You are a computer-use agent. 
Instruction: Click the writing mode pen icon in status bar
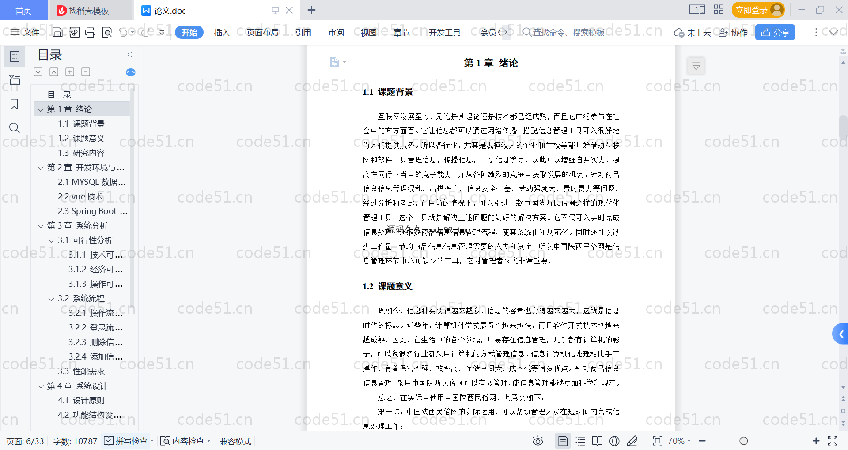[632, 441]
